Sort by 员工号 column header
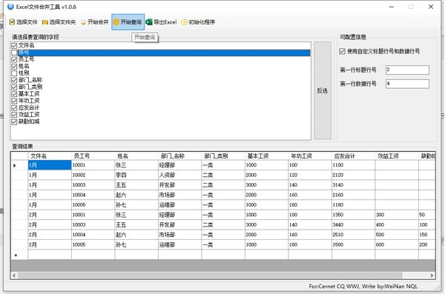The height and width of the screenshot is (294, 445). coord(93,156)
